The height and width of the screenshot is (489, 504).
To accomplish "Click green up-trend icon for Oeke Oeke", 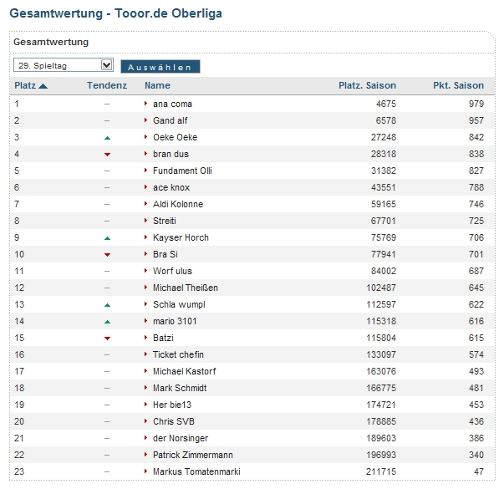I will (107, 137).
